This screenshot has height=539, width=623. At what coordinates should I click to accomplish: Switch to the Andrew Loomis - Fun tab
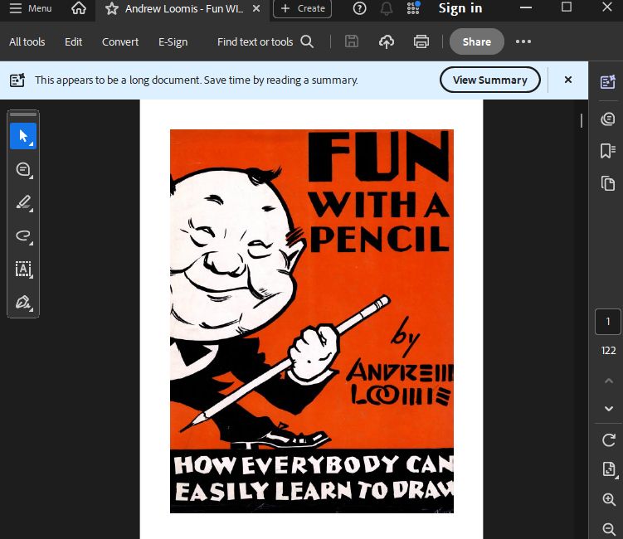[183, 8]
